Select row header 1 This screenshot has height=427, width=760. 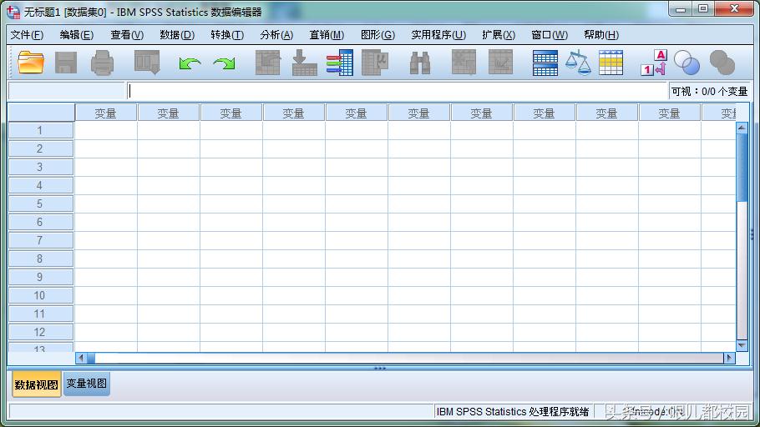pos(41,130)
